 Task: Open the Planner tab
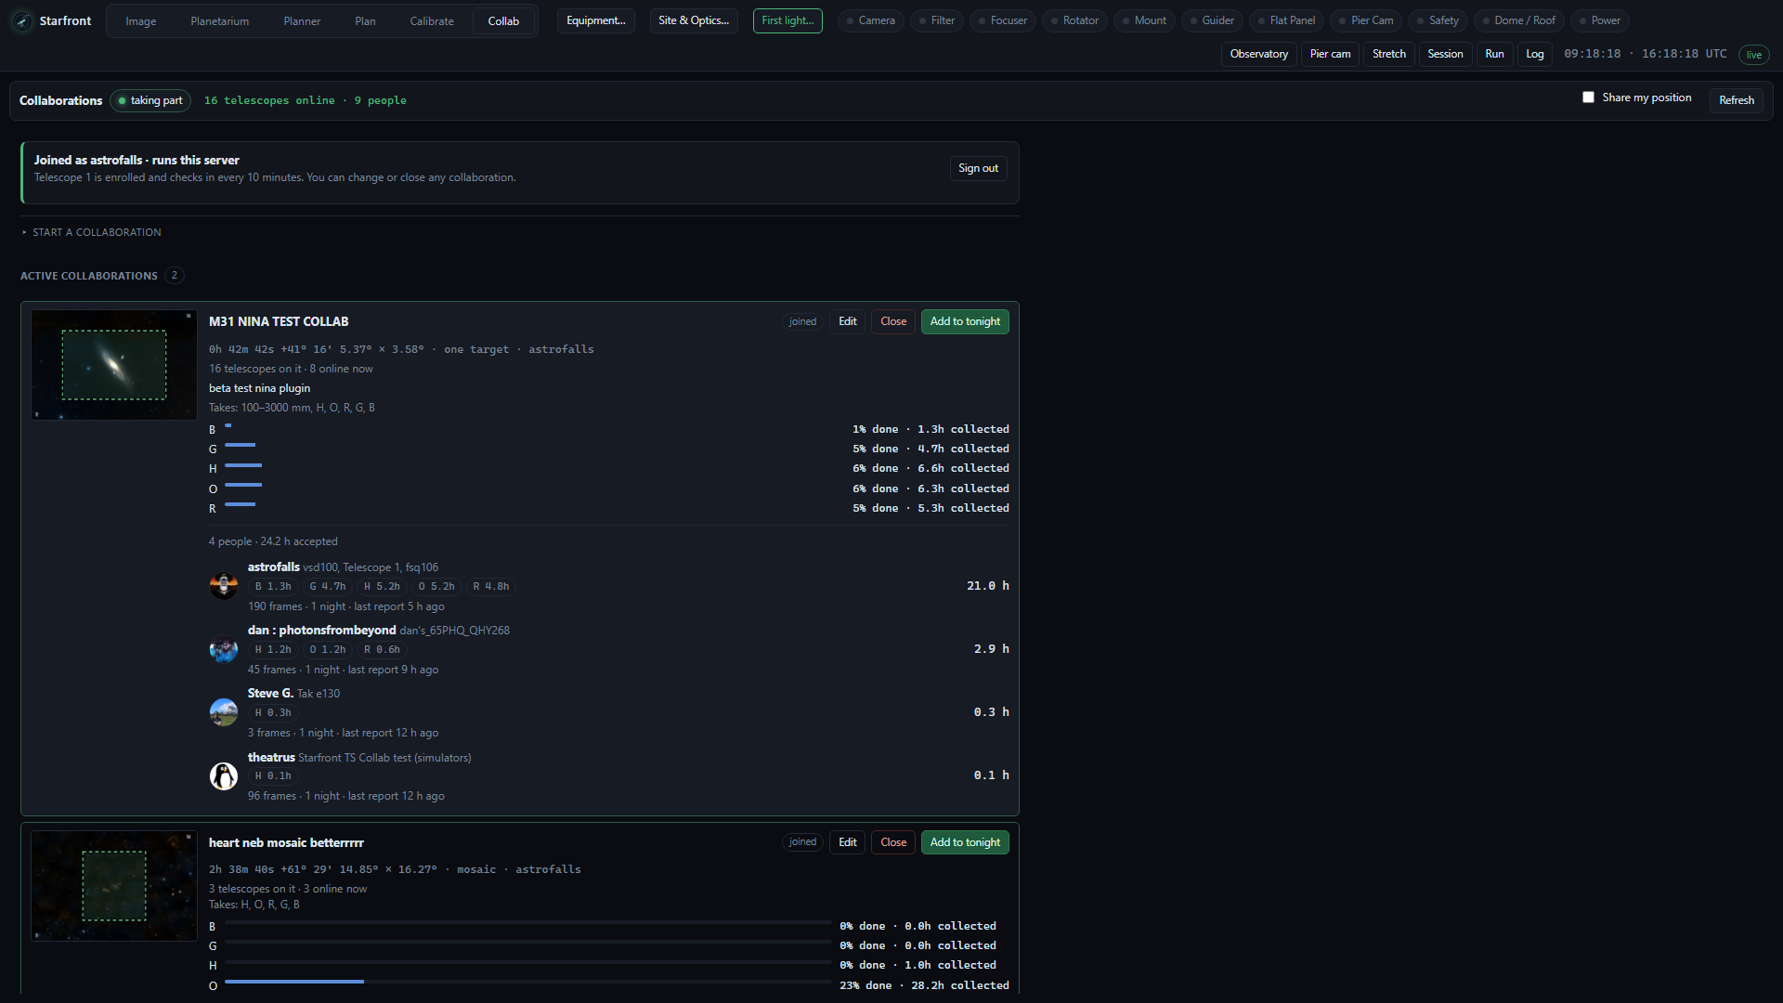coord(302,21)
